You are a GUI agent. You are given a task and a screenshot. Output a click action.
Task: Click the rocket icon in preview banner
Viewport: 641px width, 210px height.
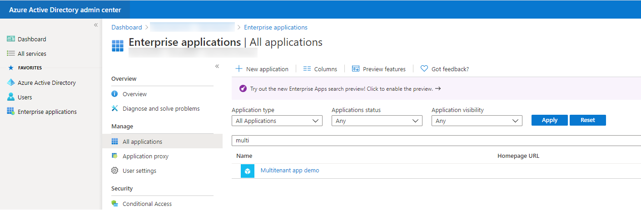pos(243,88)
